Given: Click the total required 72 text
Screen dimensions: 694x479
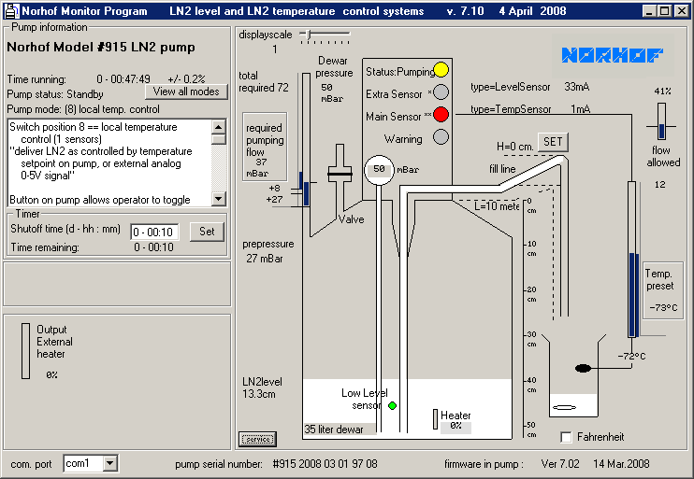Looking at the screenshot, I should (x=264, y=82).
